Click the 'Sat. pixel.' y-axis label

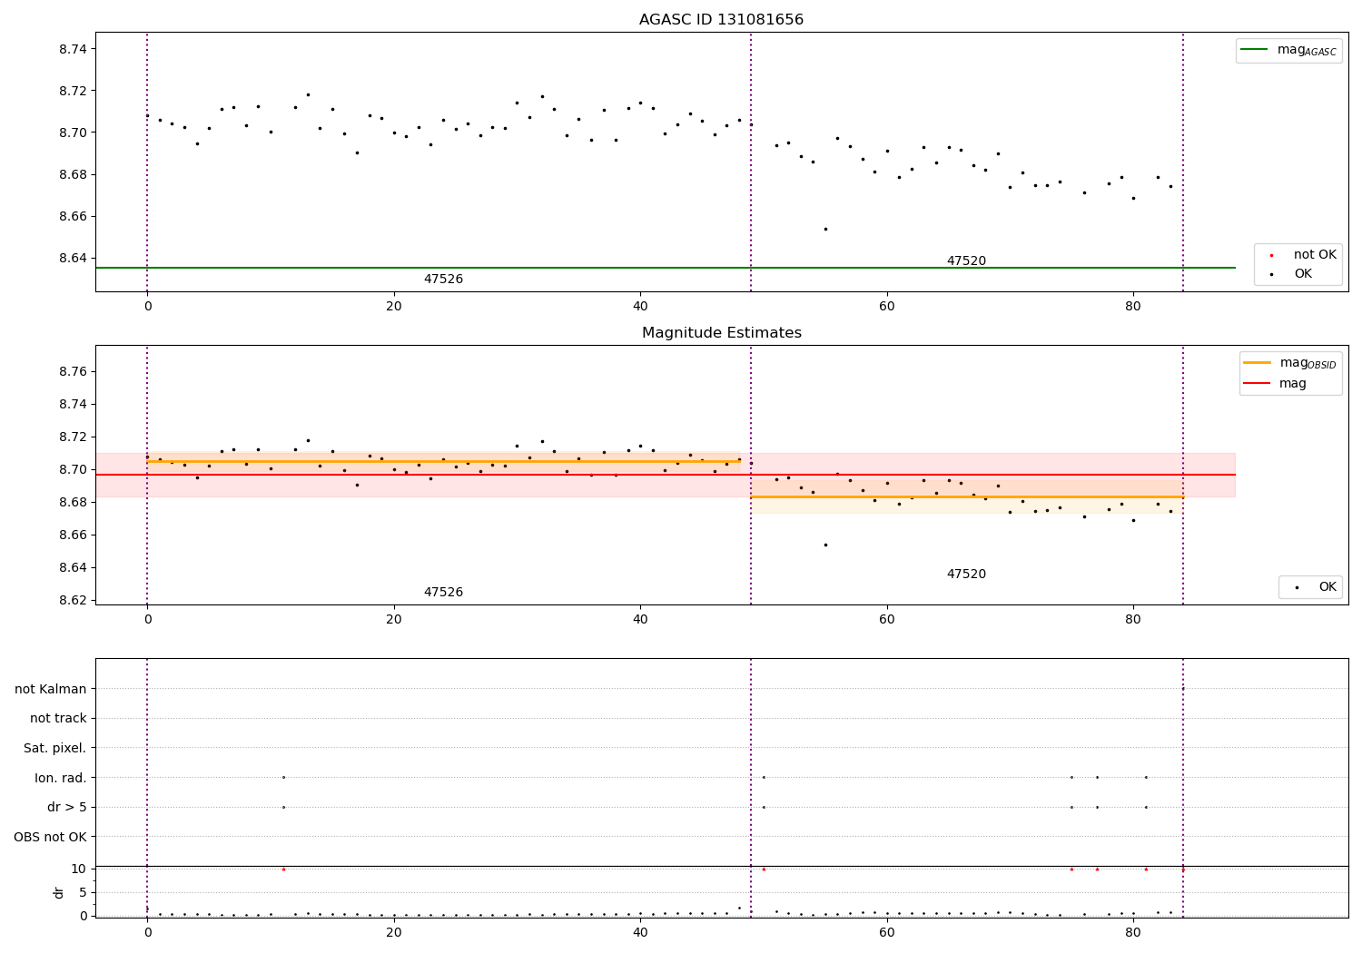pos(55,749)
